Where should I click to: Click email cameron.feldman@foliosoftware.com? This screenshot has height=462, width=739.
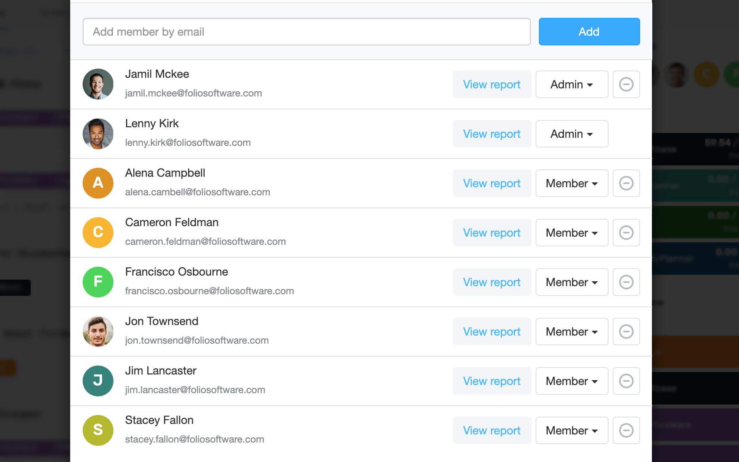coord(205,242)
